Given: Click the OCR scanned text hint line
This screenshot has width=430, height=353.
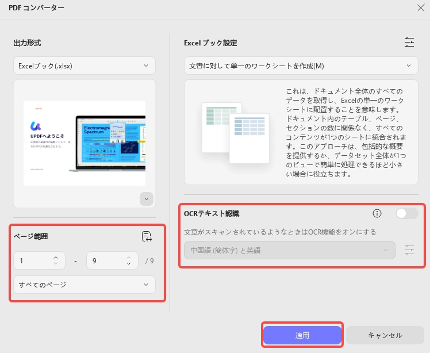Looking at the screenshot, I should tap(280, 232).
